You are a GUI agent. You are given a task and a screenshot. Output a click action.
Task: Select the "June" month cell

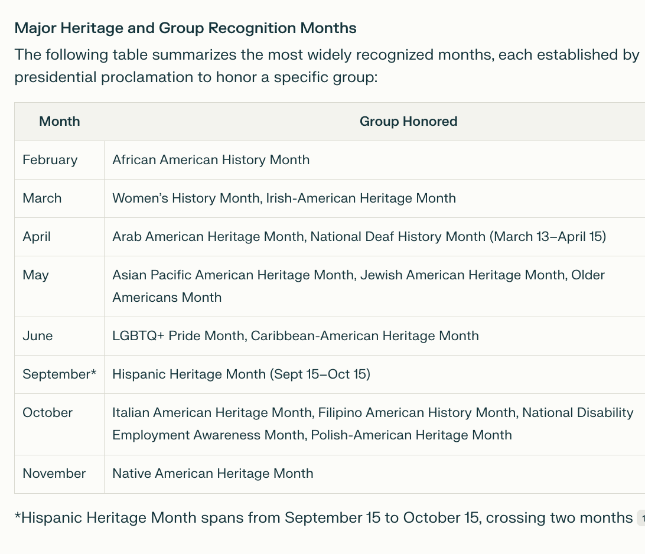point(38,336)
